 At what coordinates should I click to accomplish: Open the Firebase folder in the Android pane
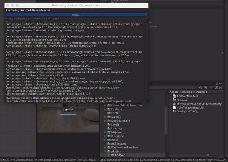tap(180, 100)
